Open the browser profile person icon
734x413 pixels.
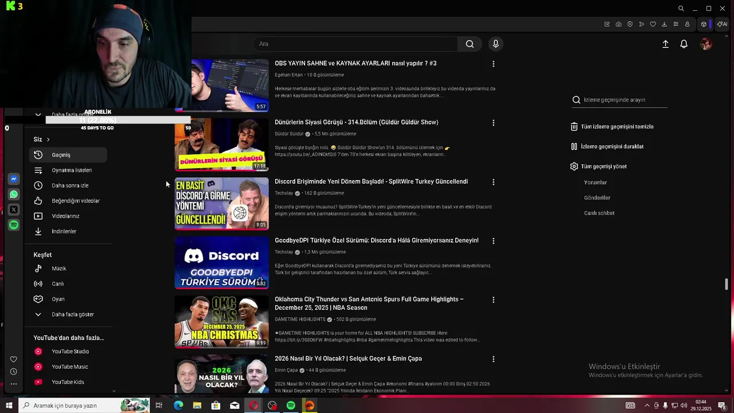[687, 24]
